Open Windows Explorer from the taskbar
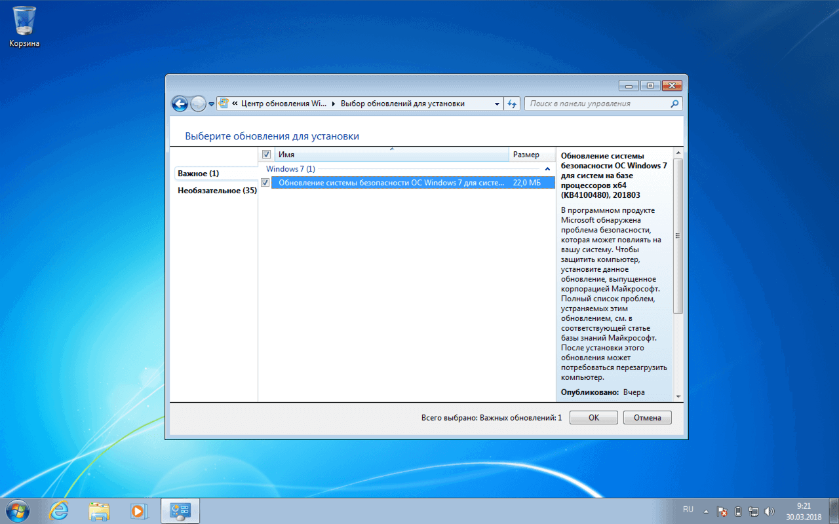Viewport: 839px width, 524px height. pos(99,510)
